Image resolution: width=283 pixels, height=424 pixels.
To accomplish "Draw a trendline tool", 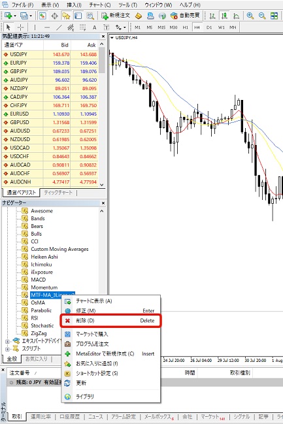I will pos(59,27).
